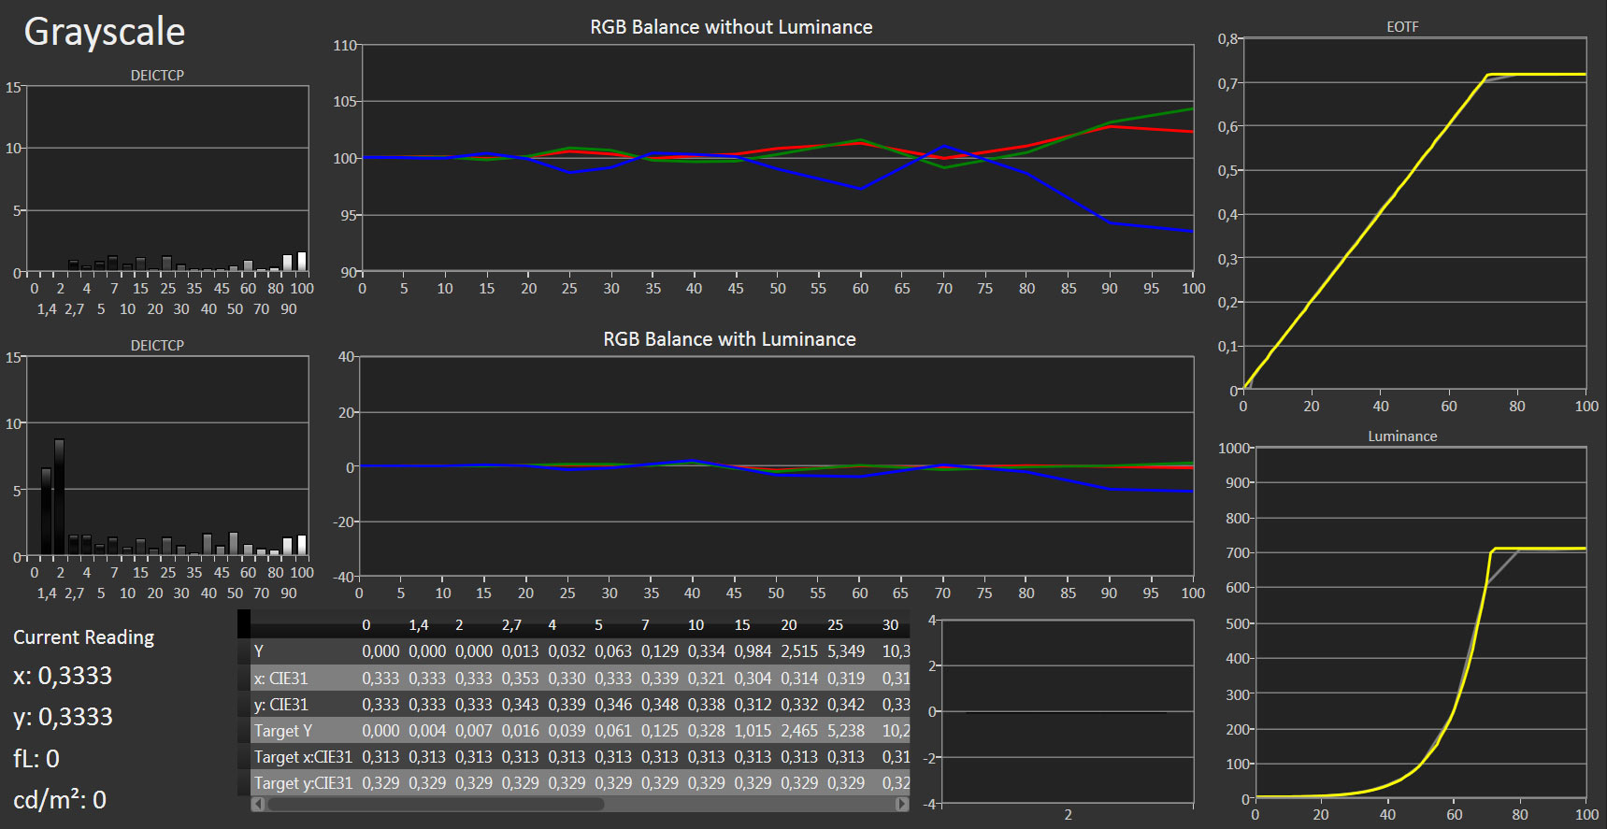Click the left scroll arrow under the data table
Viewport: 1607px width, 829px height.
pyautogui.click(x=258, y=804)
